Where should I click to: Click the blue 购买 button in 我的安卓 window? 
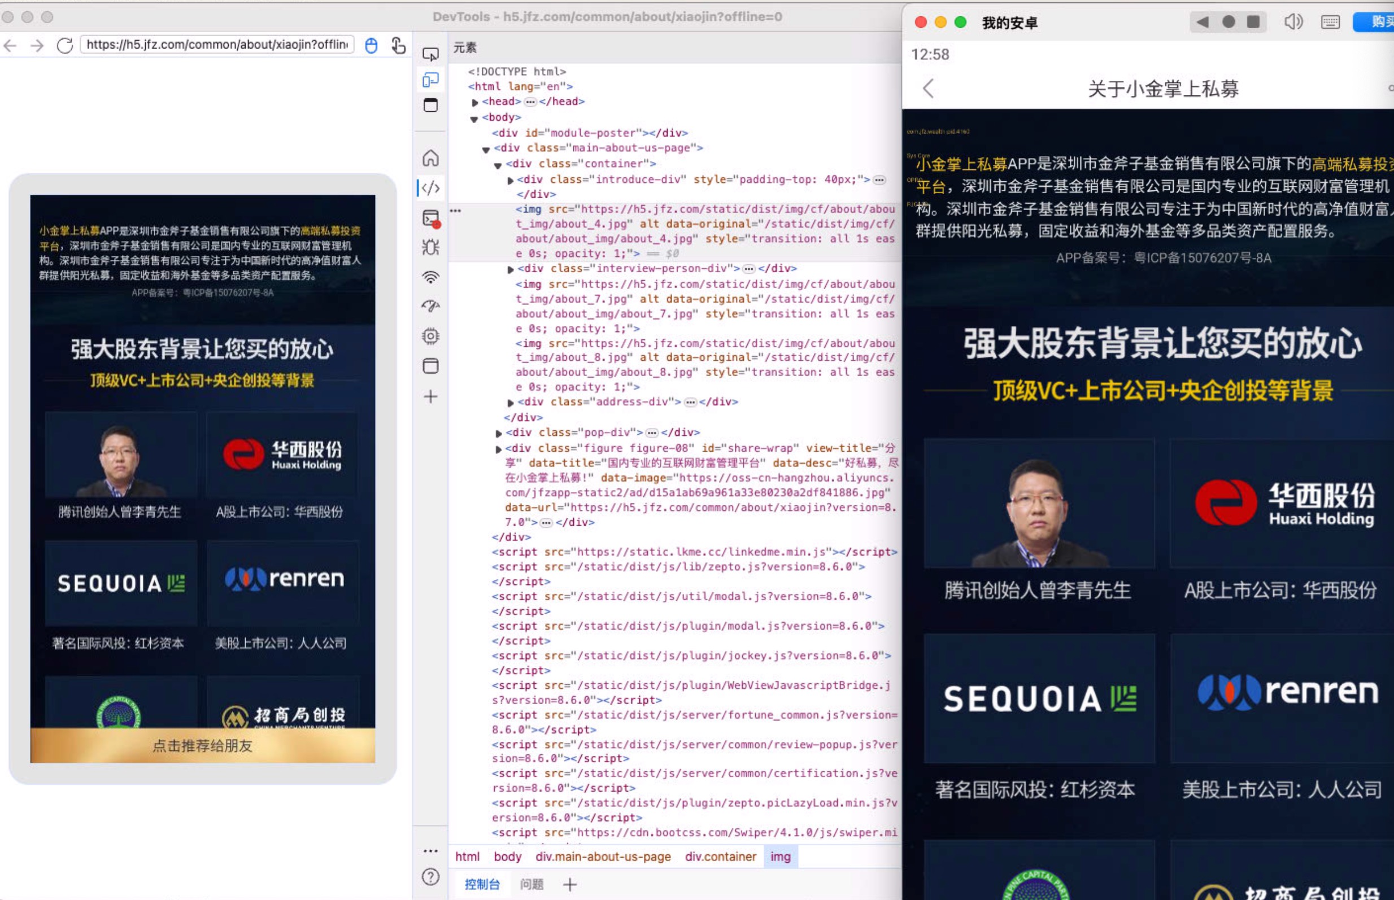coord(1375,22)
